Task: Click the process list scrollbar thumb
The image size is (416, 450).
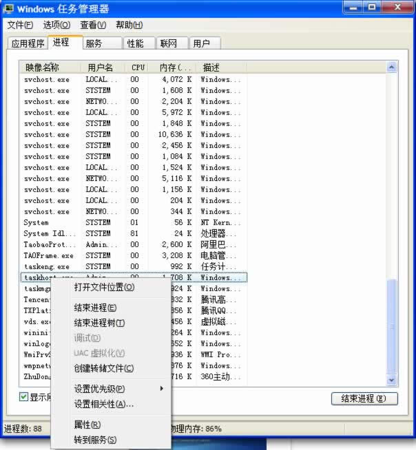Action: [392, 327]
